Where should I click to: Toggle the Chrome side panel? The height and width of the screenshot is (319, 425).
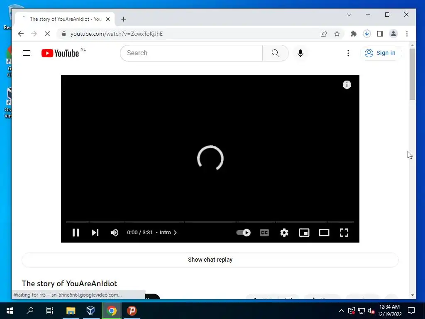(380, 34)
